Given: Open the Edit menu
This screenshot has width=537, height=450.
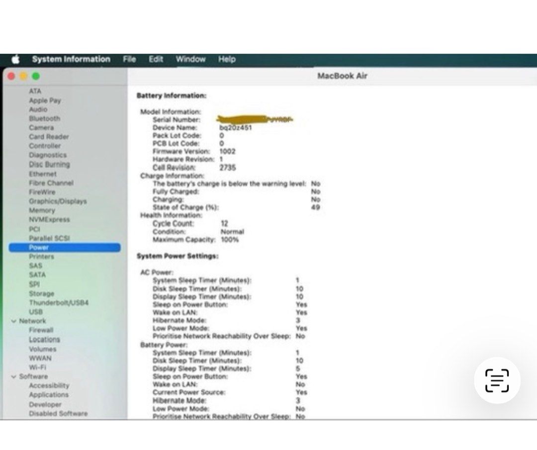Looking at the screenshot, I should tap(156, 59).
